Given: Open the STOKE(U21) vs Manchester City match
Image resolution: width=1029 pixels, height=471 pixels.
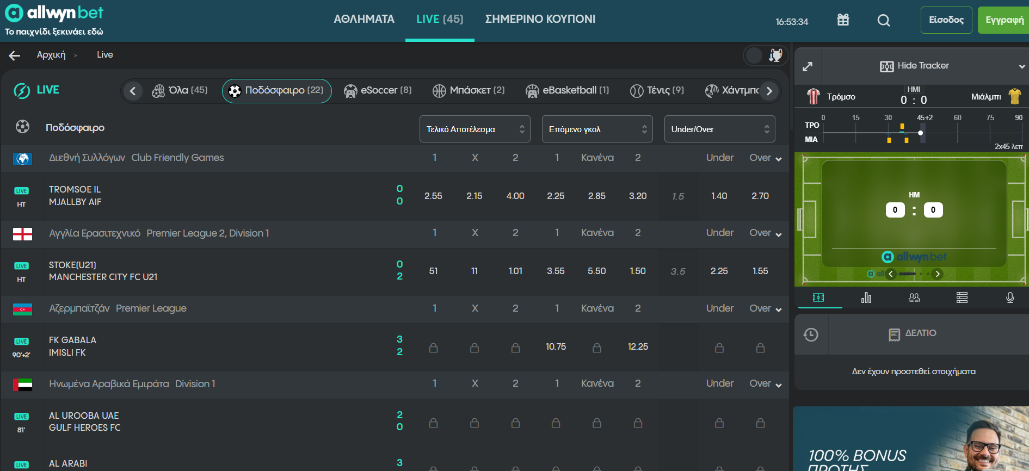Looking at the screenshot, I should click(103, 271).
